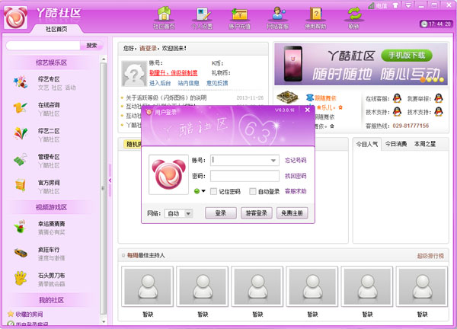Open the 网络 自动 network dropdown

tap(178, 213)
